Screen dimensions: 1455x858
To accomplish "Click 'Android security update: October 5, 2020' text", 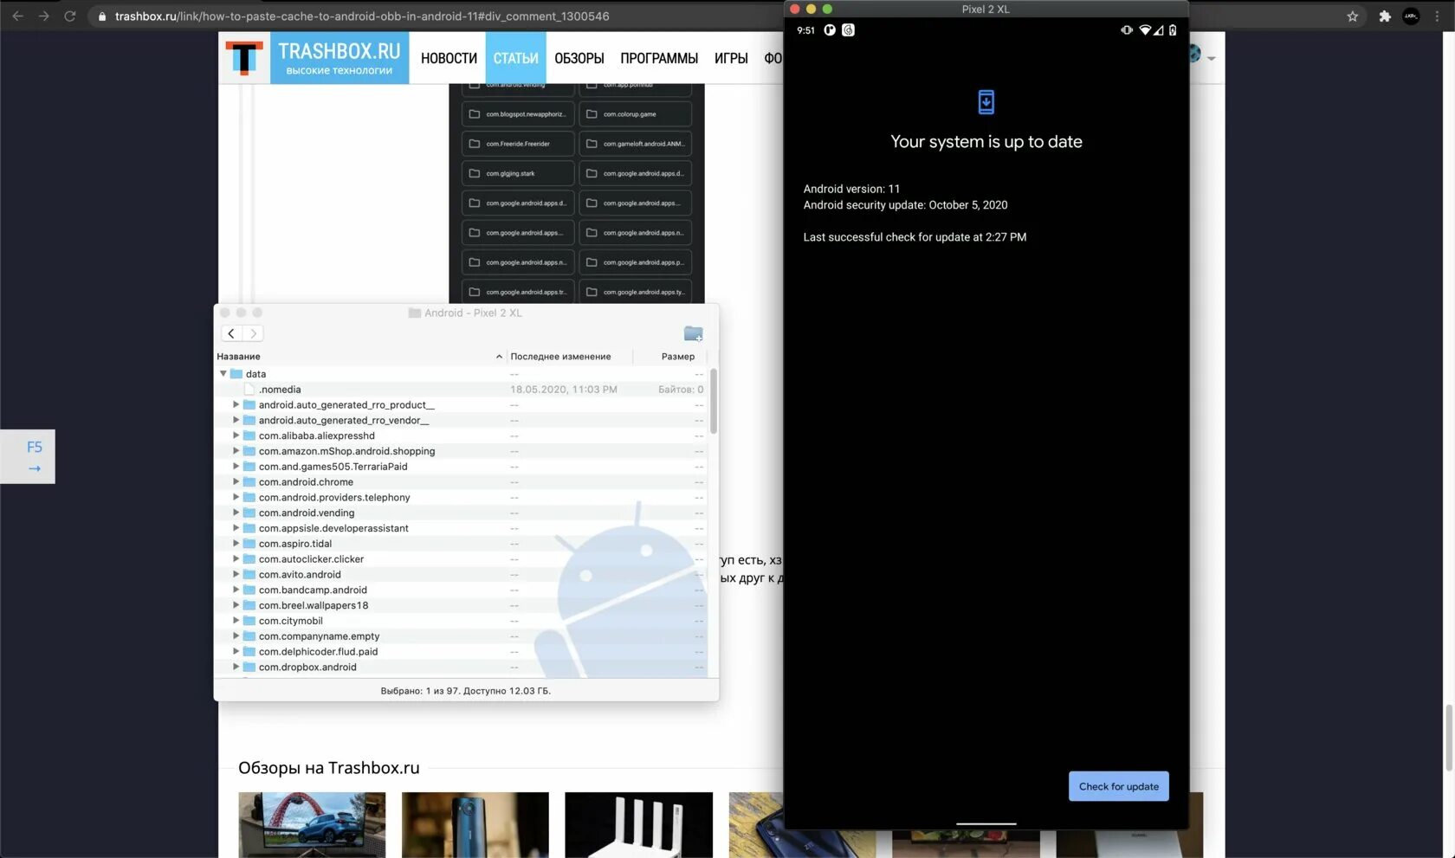I will (905, 205).
